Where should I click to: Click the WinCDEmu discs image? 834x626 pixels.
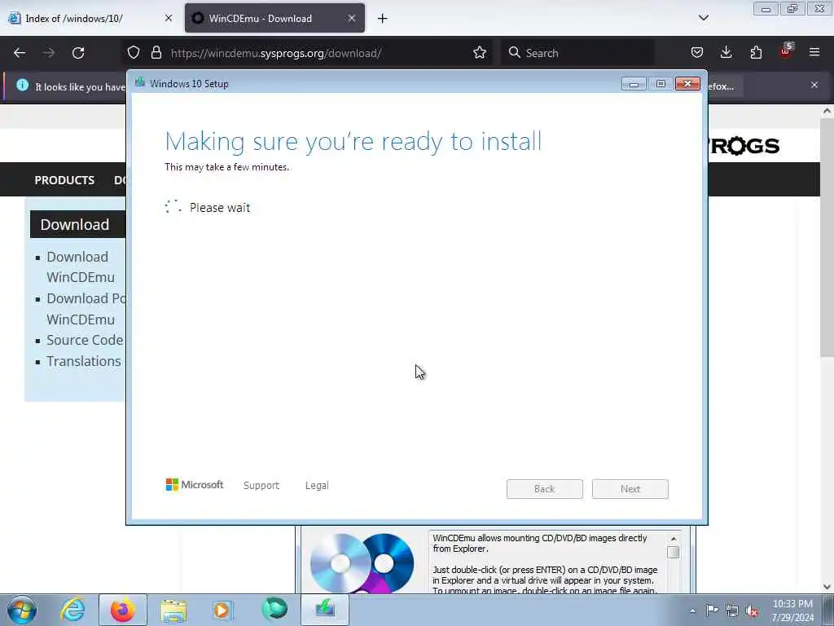point(362,562)
